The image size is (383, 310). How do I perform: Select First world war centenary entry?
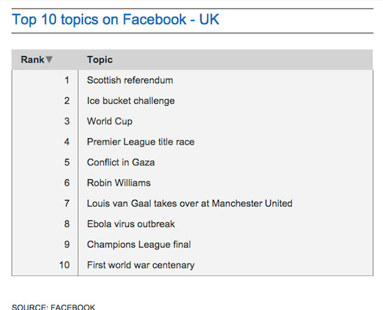coord(141,265)
